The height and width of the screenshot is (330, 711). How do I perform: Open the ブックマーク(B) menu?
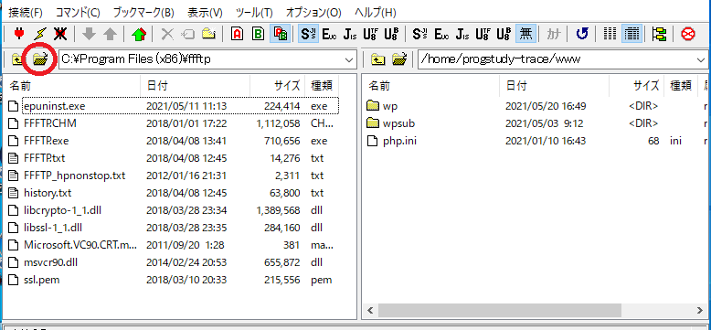click(143, 12)
